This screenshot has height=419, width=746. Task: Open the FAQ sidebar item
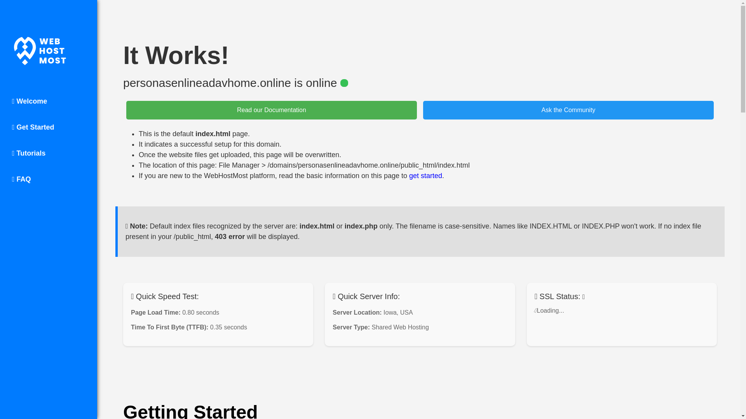(21, 179)
